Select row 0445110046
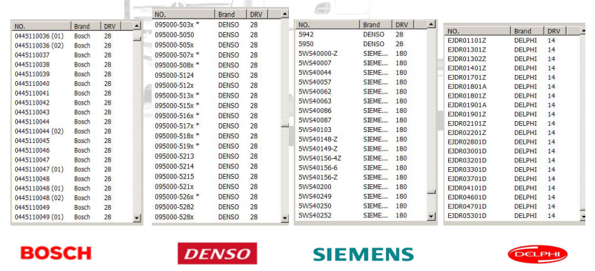Image resolution: width=595 pixels, height=271 pixels. pos(72,150)
